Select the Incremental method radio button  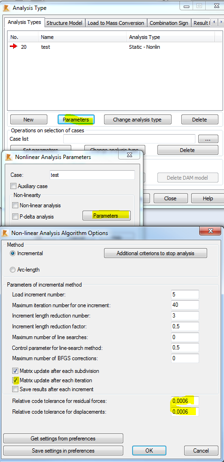(x=13, y=253)
